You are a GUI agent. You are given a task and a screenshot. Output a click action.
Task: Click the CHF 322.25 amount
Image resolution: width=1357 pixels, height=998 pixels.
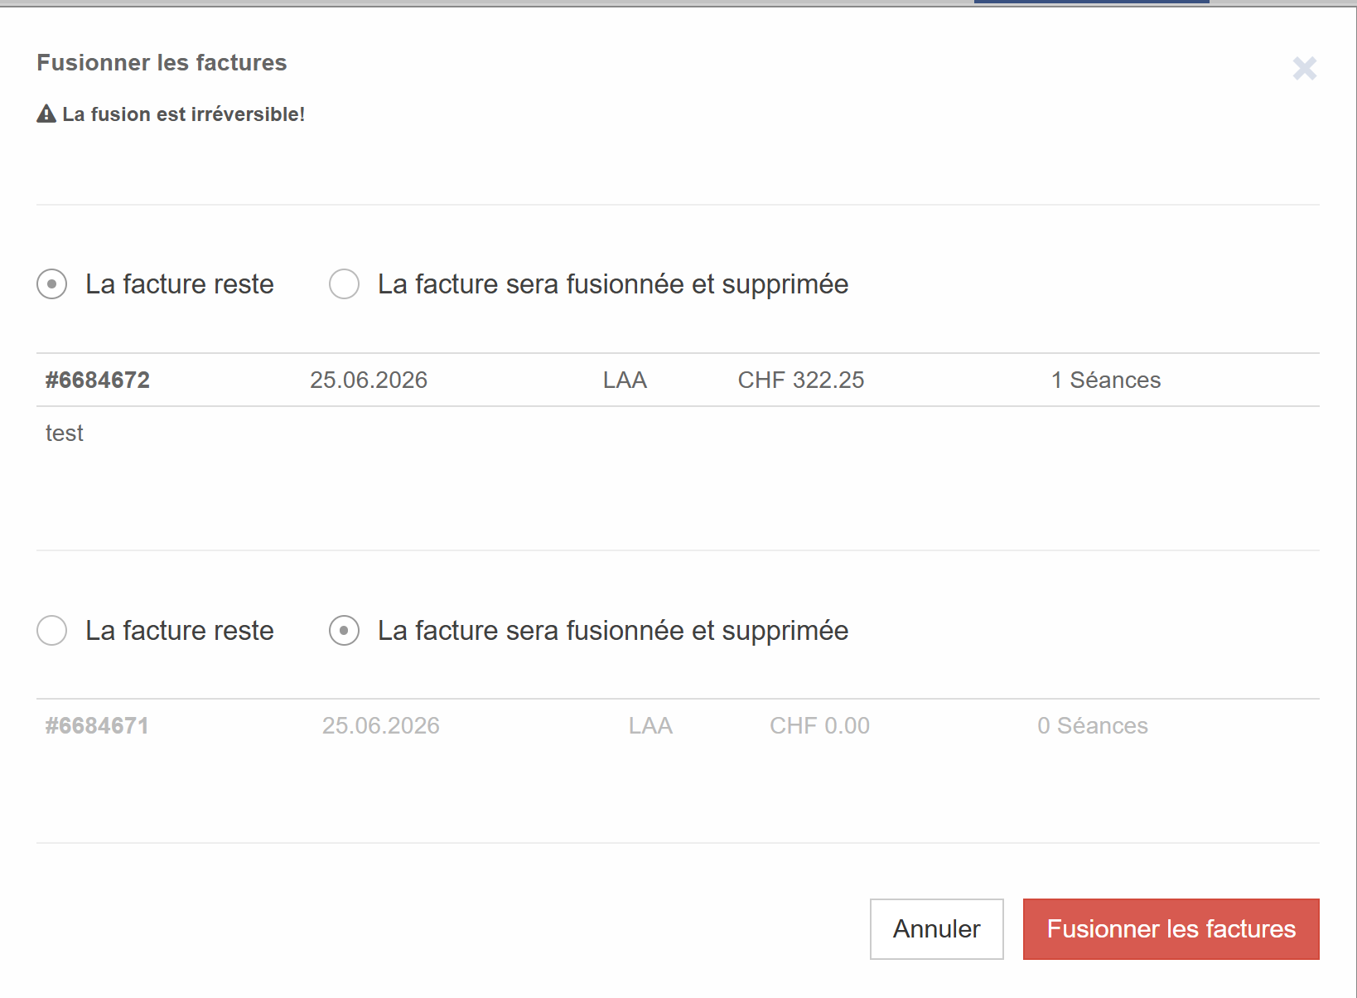click(801, 380)
